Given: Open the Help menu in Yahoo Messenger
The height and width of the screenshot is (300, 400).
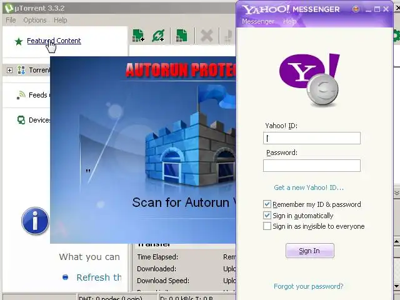Looking at the screenshot, I should pyautogui.click(x=289, y=21).
